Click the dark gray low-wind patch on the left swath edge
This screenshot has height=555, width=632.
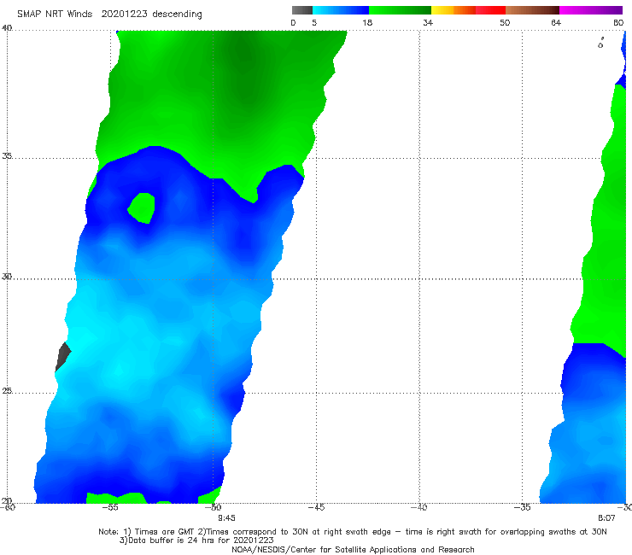pyautogui.click(x=63, y=357)
